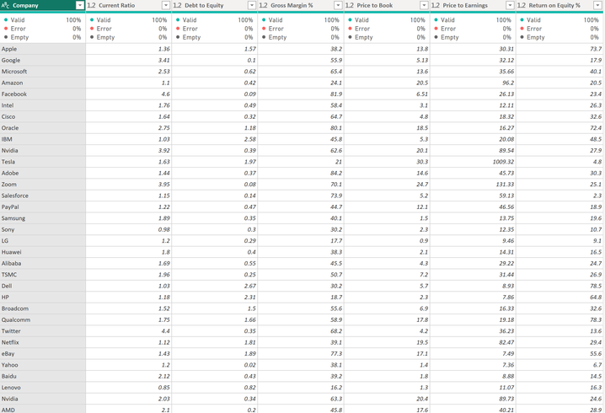Select the Return on Equity % column header
Screen dimensions: 605x413
pos(559,5)
